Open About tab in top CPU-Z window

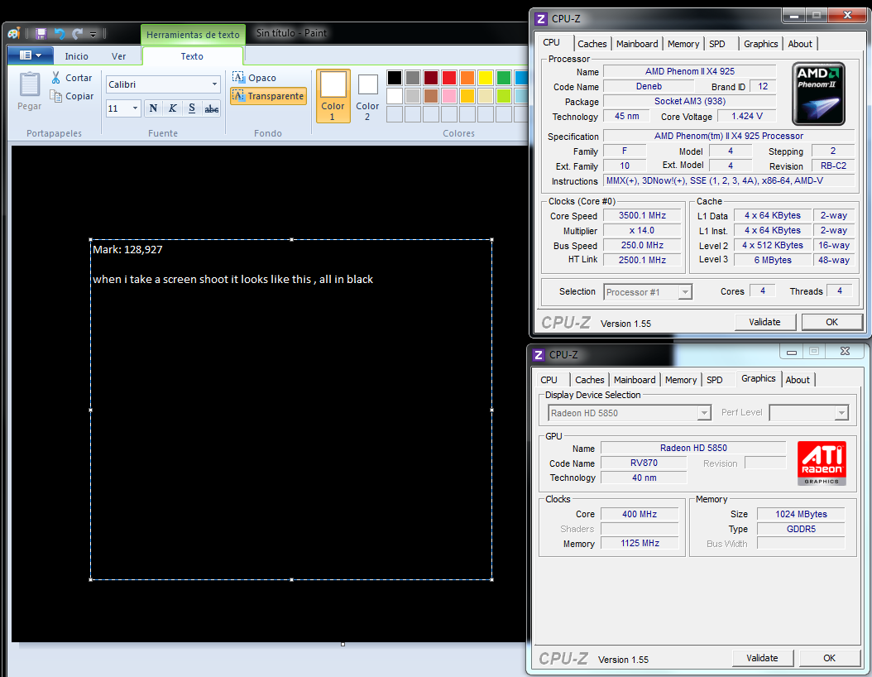[800, 44]
